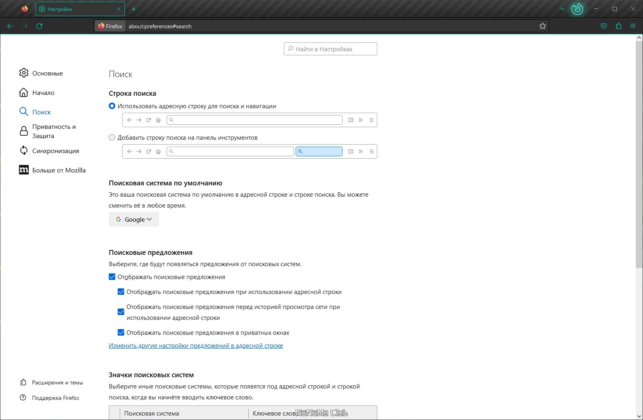Click the address-bar-only layout preview image

click(x=250, y=120)
